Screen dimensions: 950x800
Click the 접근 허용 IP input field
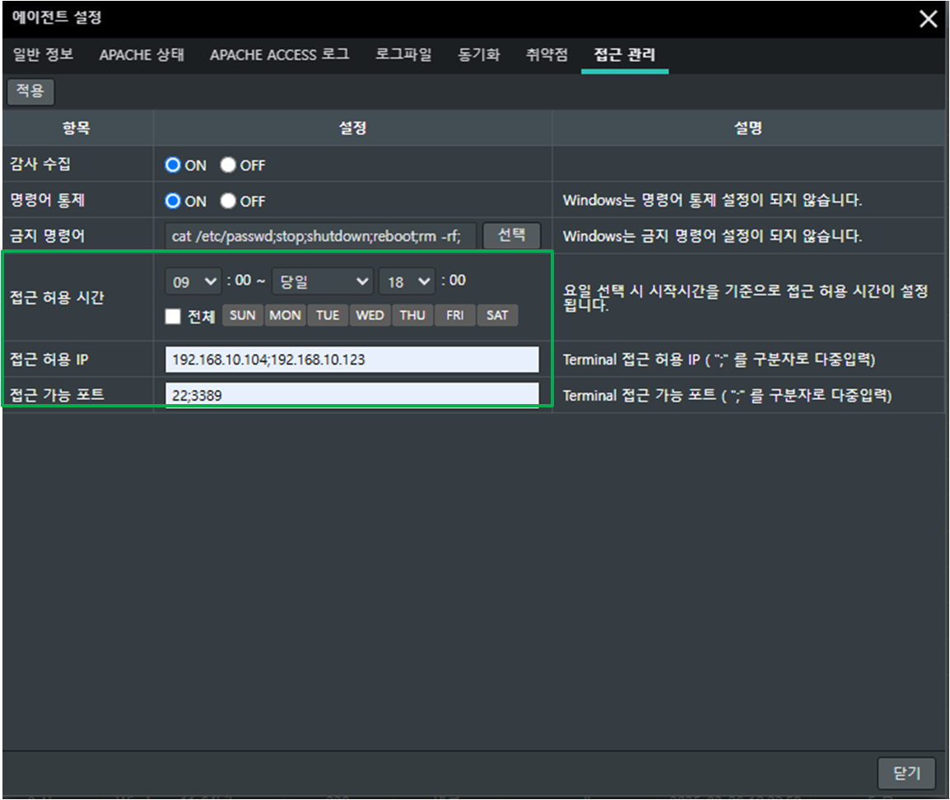pyautogui.click(x=352, y=360)
